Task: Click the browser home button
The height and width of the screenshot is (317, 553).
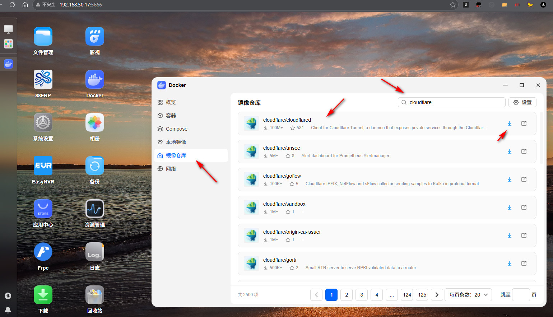Action: pos(25,5)
